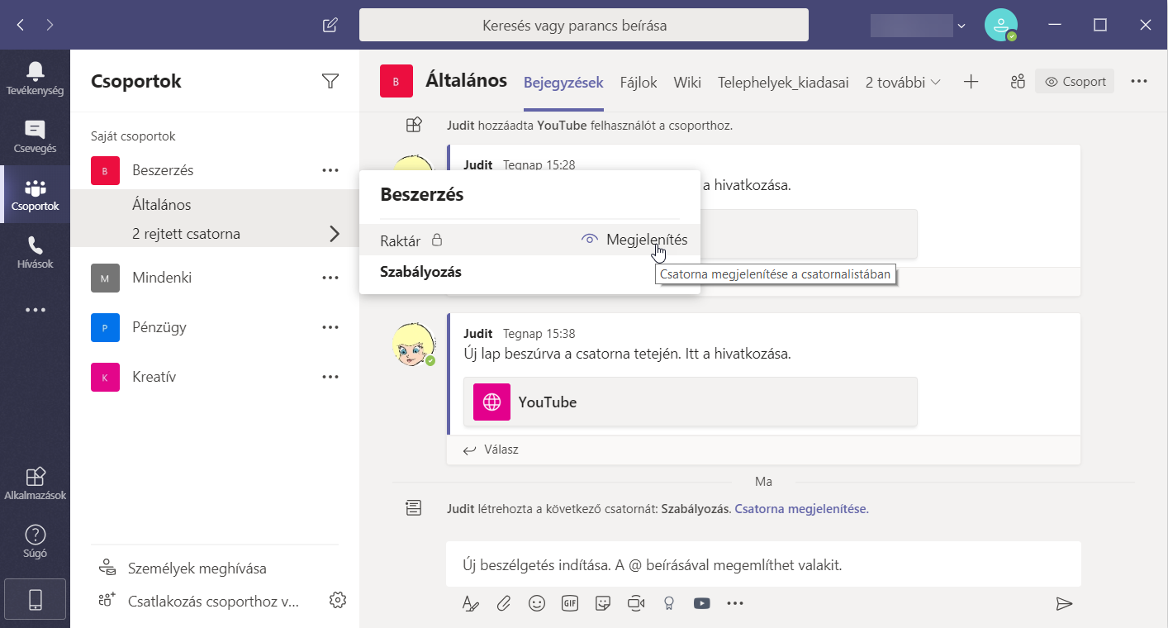
Task: Click the Csatorna megjelenítése link
Action: tap(801, 509)
